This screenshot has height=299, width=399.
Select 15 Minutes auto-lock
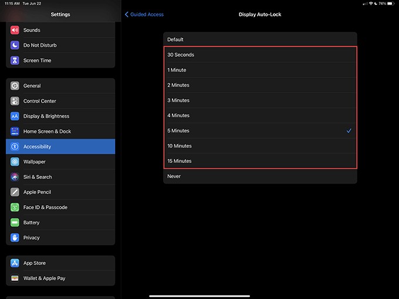(260, 161)
